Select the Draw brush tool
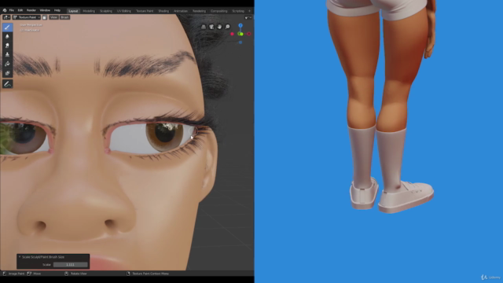The height and width of the screenshot is (283, 503). tap(7, 28)
